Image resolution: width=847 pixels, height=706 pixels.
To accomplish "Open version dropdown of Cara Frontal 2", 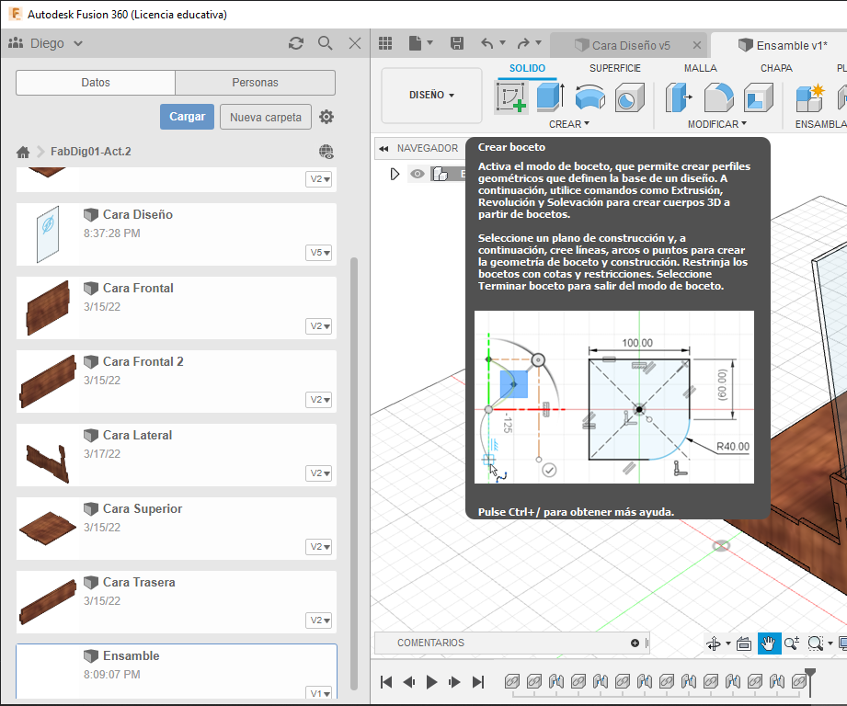I will tap(319, 399).
